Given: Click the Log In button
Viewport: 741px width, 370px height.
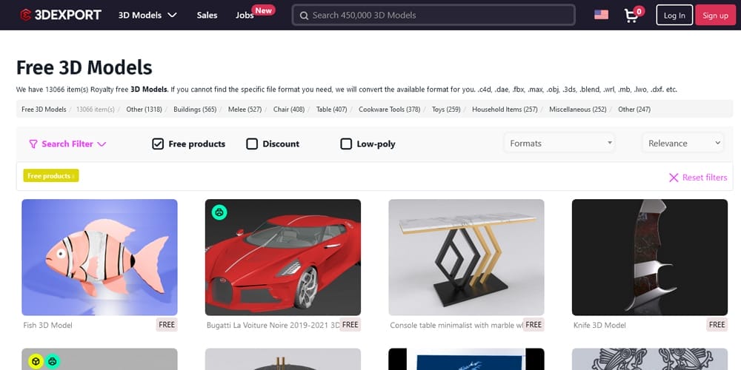Looking at the screenshot, I should coord(674,15).
